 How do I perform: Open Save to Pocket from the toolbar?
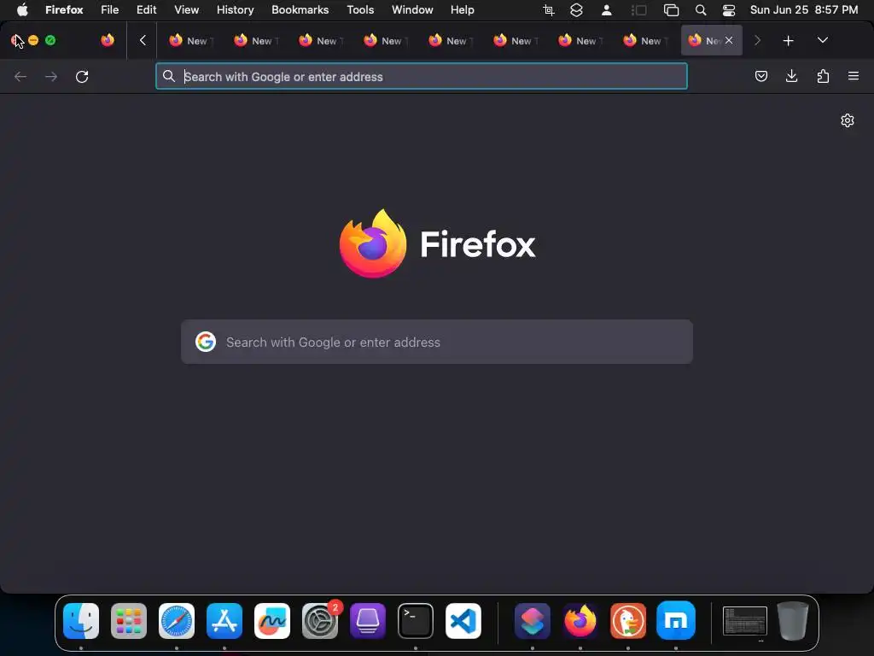[x=760, y=76]
